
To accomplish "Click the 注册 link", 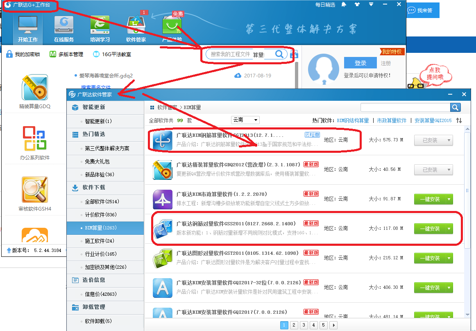I will coord(386,63).
